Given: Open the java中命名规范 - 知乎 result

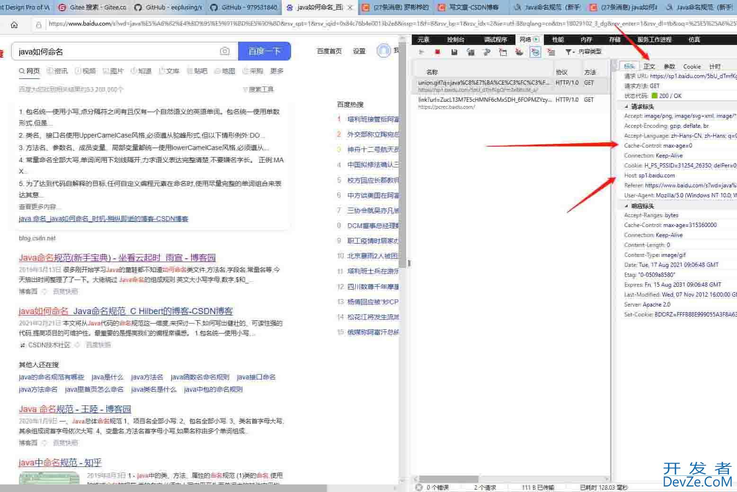Looking at the screenshot, I should click(60, 463).
